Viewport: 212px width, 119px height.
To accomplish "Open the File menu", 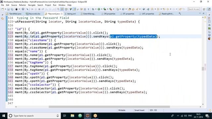I will 2,5.
